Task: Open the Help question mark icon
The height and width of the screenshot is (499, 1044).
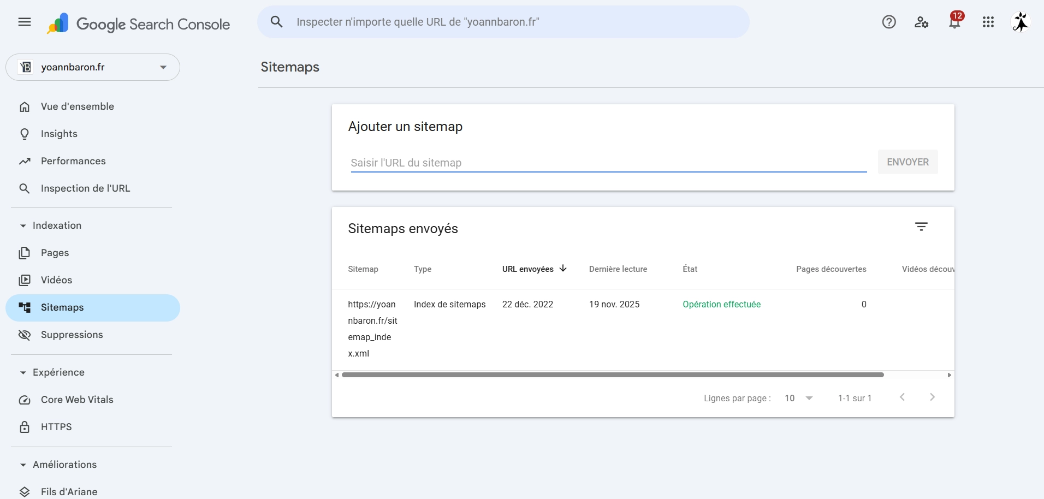Action: point(889,22)
